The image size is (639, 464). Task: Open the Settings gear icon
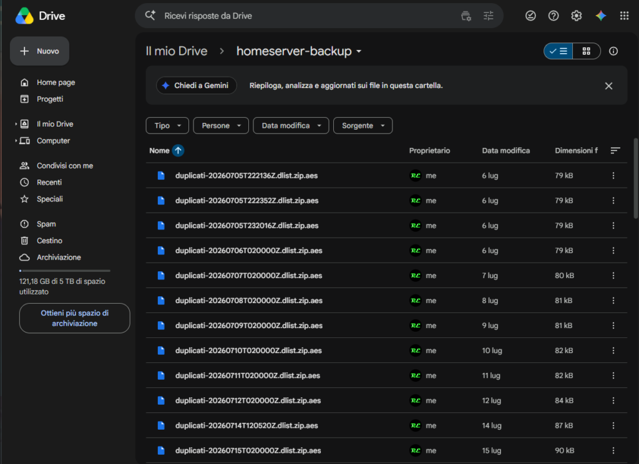pyautogui.click(x=576, y=16)
